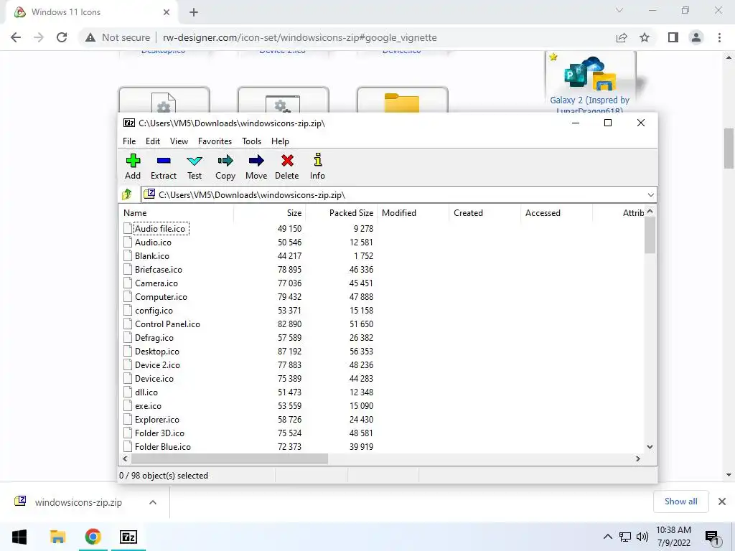The image size is (735, 551).
Task: Open the notification center icon
Action: pos(712,538)
